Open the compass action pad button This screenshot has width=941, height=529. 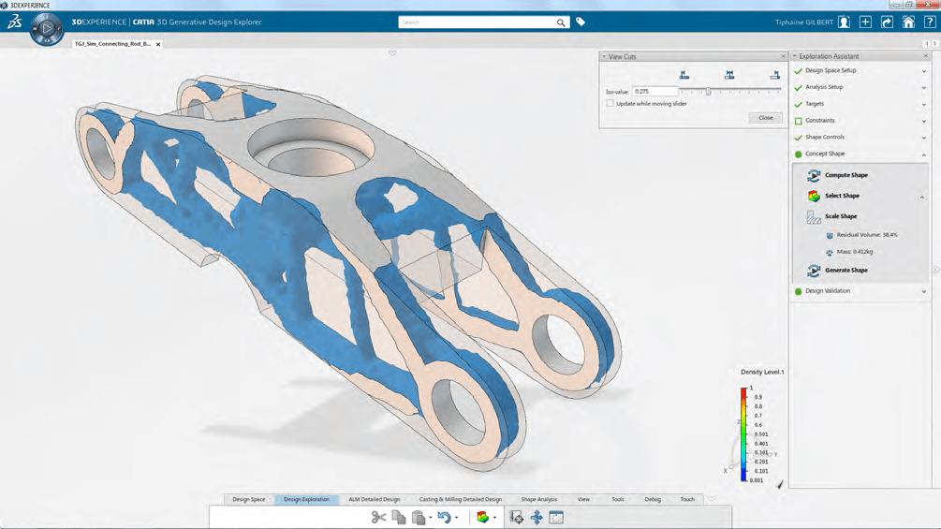tap(47, 28)
